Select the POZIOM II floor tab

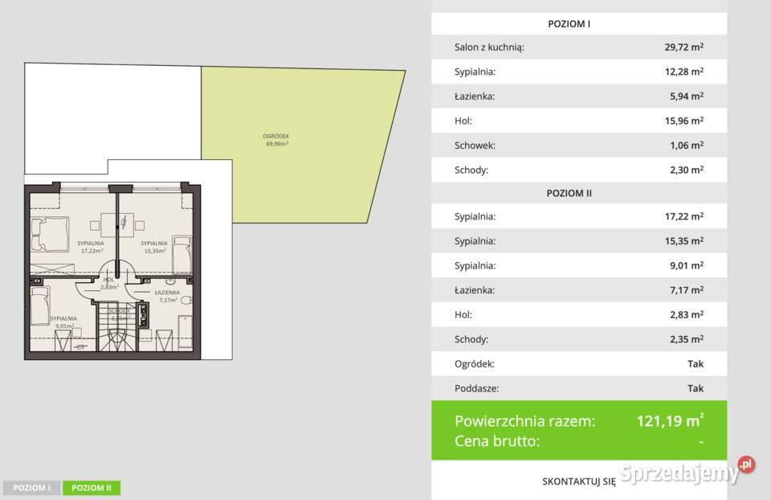(90, 488)
